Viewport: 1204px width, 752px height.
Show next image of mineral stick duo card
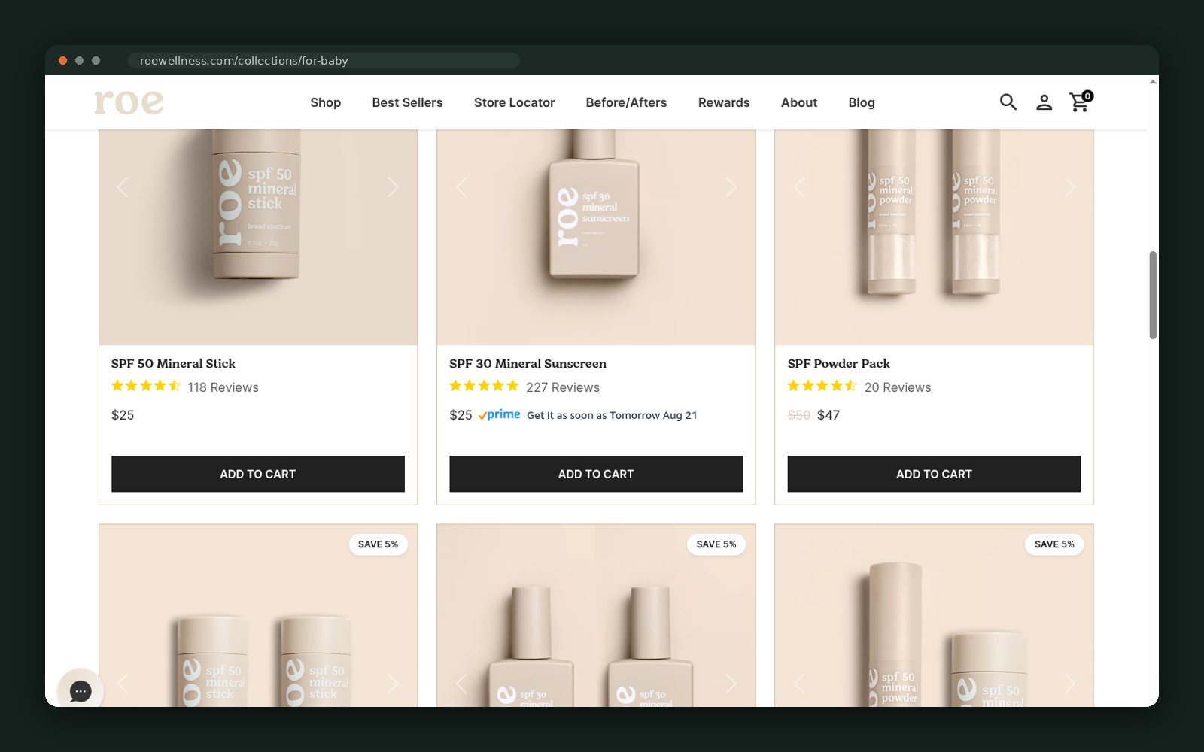tap(393, 684)
